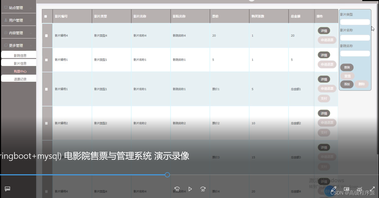Go to the 退票记录 page
The image size is (379, 198).
[20, 79]
